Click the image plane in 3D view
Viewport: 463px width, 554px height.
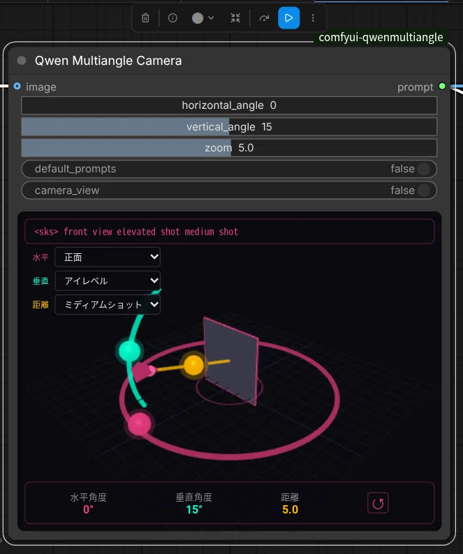(230, 361)
